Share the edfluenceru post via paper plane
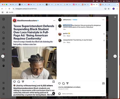The image size is (120, 99). pyautogui.click(x=67, y=83)
